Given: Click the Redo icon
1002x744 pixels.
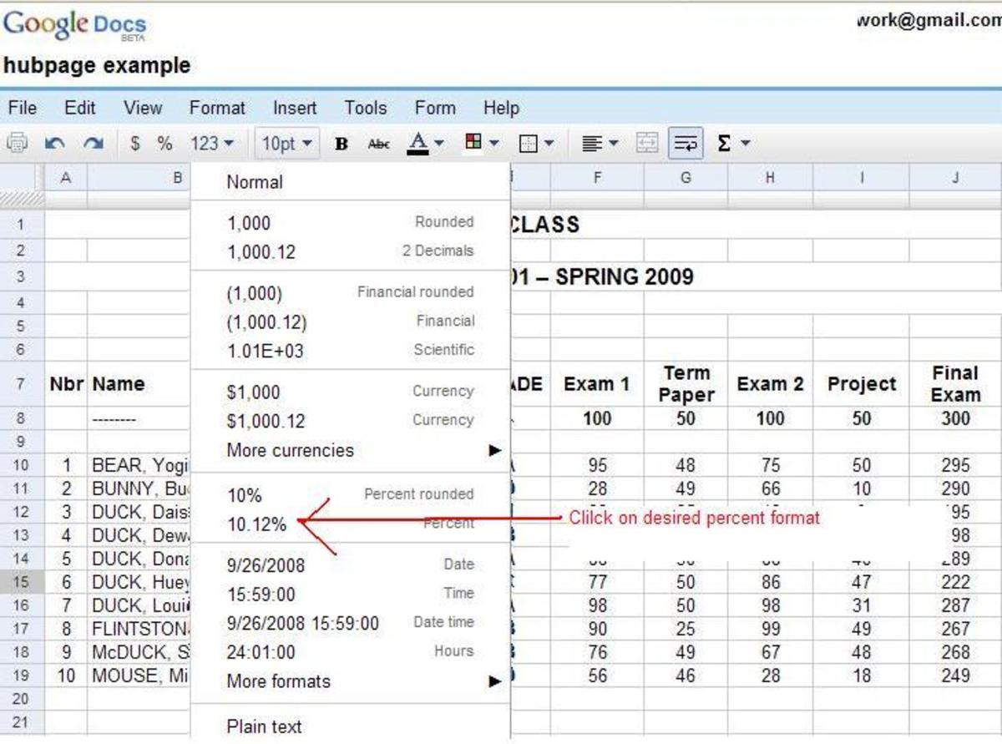Looking at the screenshot, I should (x=93, y=142).
